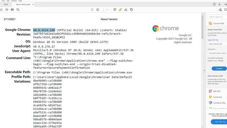Click the Revision hash text line
Viewport: 227px width, 128px height.
[x=77, y=34]
